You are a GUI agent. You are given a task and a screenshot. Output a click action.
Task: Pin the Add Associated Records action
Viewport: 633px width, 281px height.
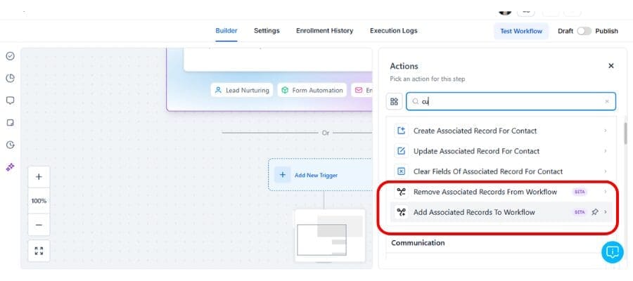[595, 211]
